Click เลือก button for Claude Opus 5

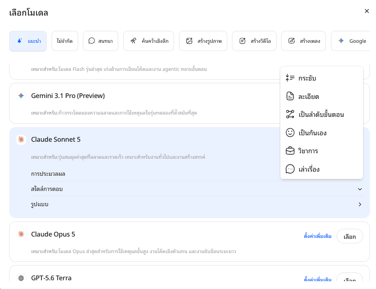(x=350, y=237)
